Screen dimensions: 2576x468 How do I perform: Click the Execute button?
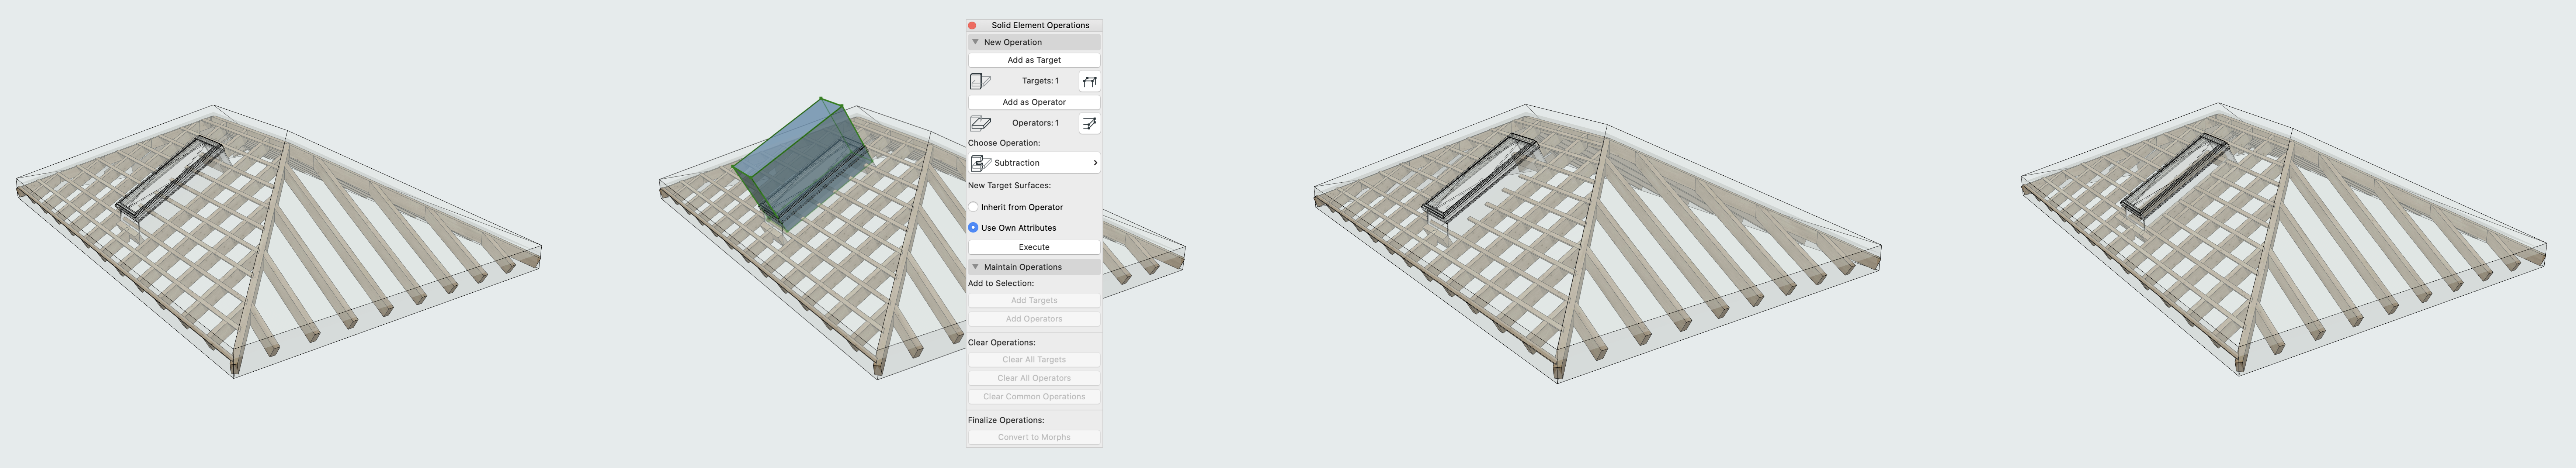tap(1034, 247)
